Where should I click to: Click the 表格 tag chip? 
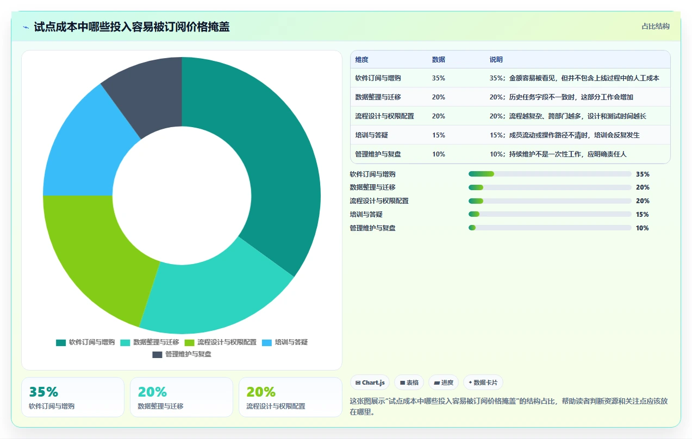[x=409, y=382]
